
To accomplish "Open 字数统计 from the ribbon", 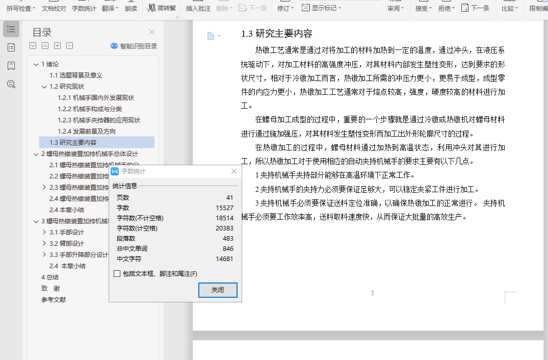I will tap(84, 8).
